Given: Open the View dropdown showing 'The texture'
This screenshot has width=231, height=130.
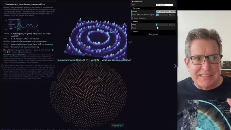Looking at the screenshot, I should click(165, 5).
